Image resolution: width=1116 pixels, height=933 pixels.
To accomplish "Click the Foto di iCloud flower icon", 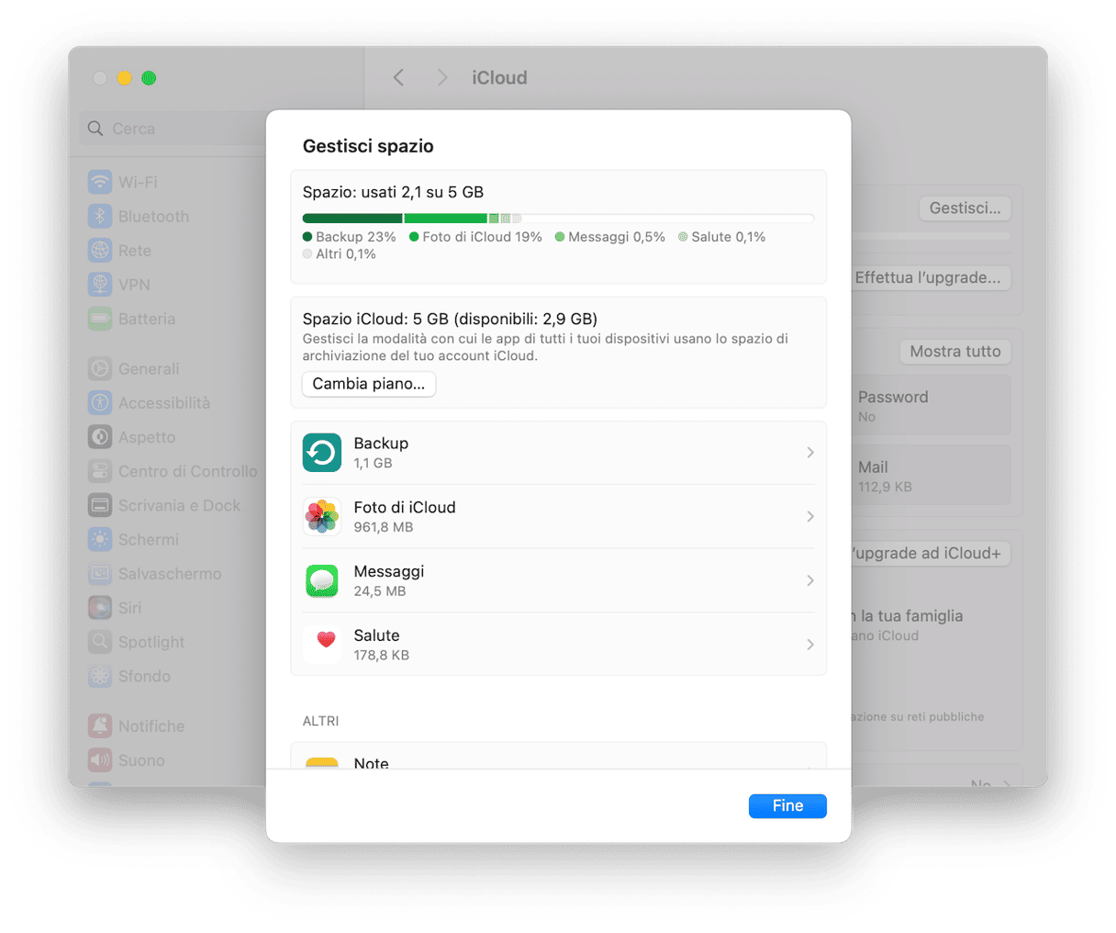I will (322, 517).
